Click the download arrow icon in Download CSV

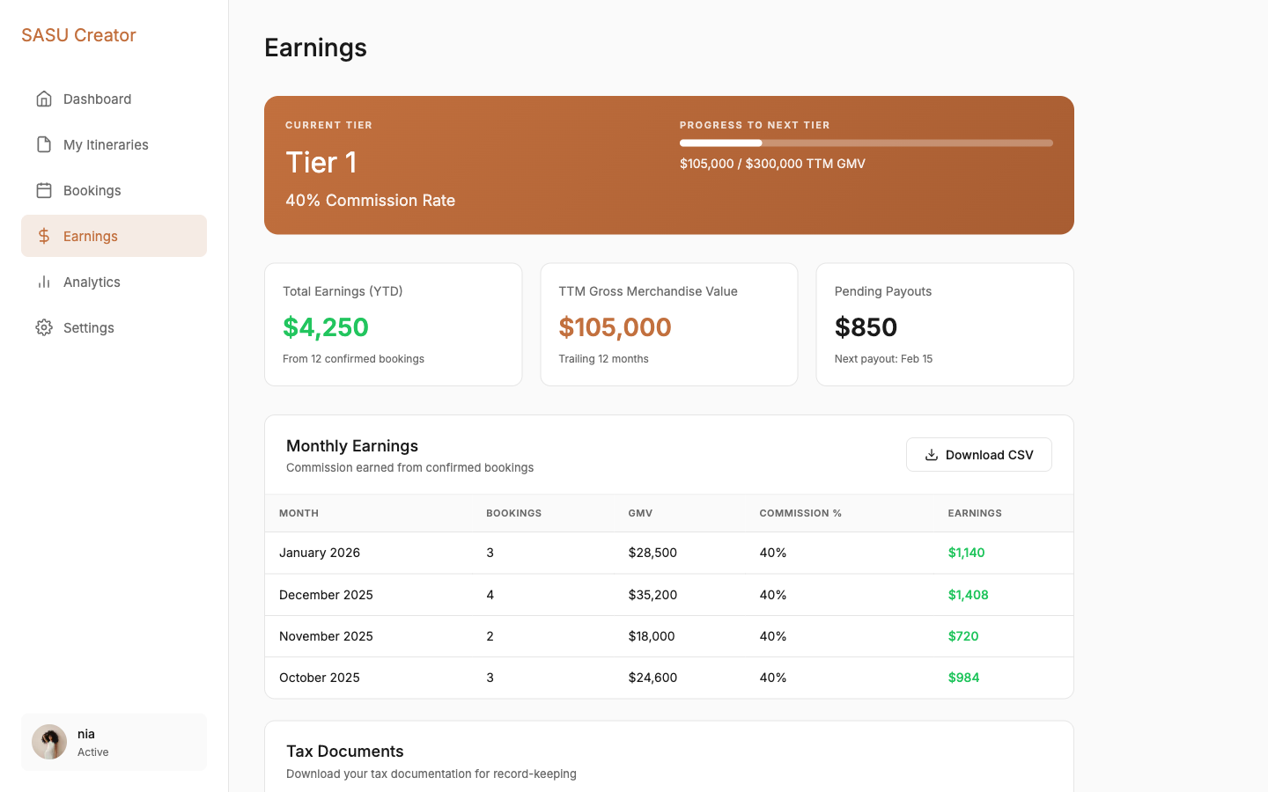point(930,454)
